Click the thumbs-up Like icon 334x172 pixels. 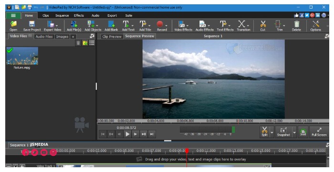[296, 15]
